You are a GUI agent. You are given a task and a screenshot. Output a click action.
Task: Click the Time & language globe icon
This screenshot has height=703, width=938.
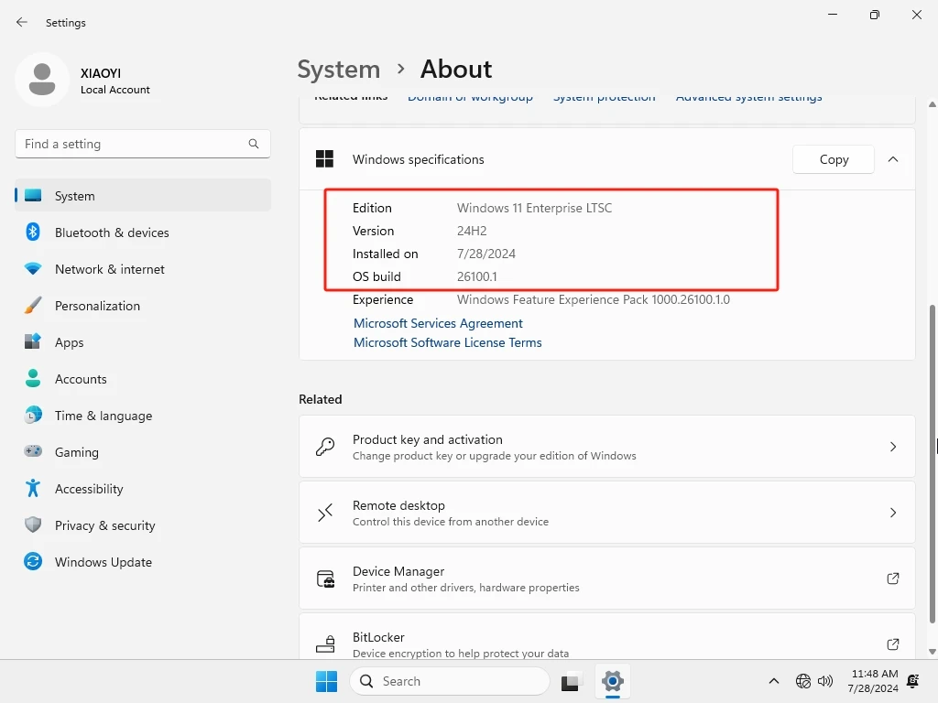[x=33, y=415]
